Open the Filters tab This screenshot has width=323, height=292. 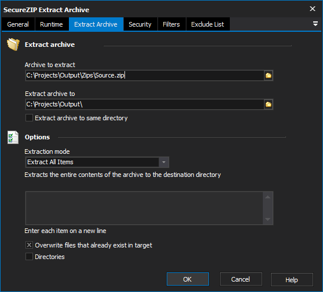point(171,24)
